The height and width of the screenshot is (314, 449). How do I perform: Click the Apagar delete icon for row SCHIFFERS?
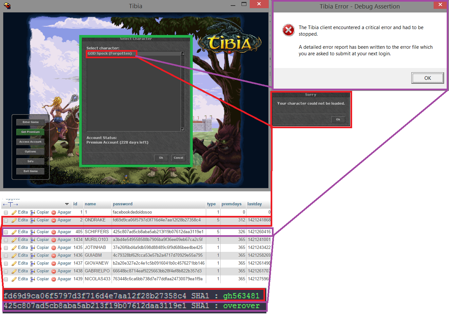tap(54, 232)
